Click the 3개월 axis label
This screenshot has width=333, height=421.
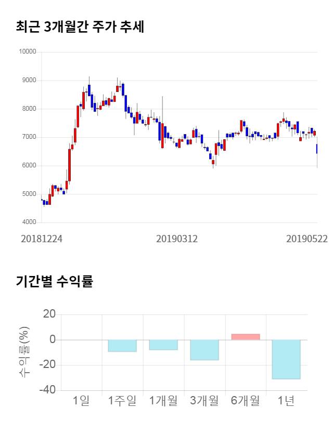click(204, 401)
